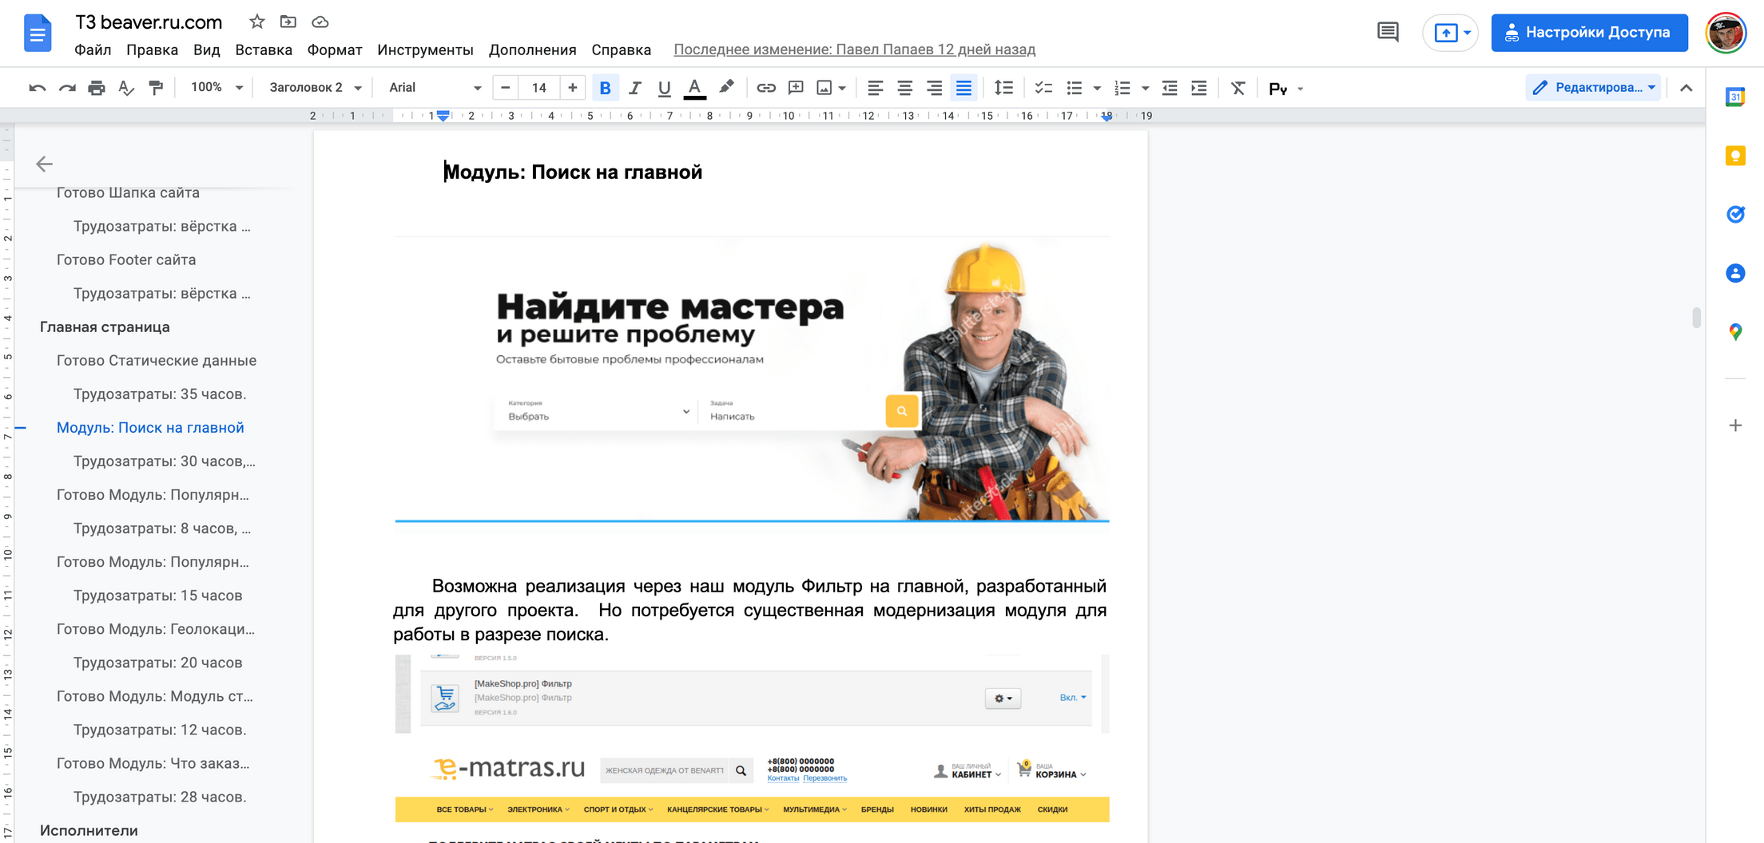Open Contacts side panel
Image resolution: width=1764 pixels, height=843 pixels.
coord(1735,273)
